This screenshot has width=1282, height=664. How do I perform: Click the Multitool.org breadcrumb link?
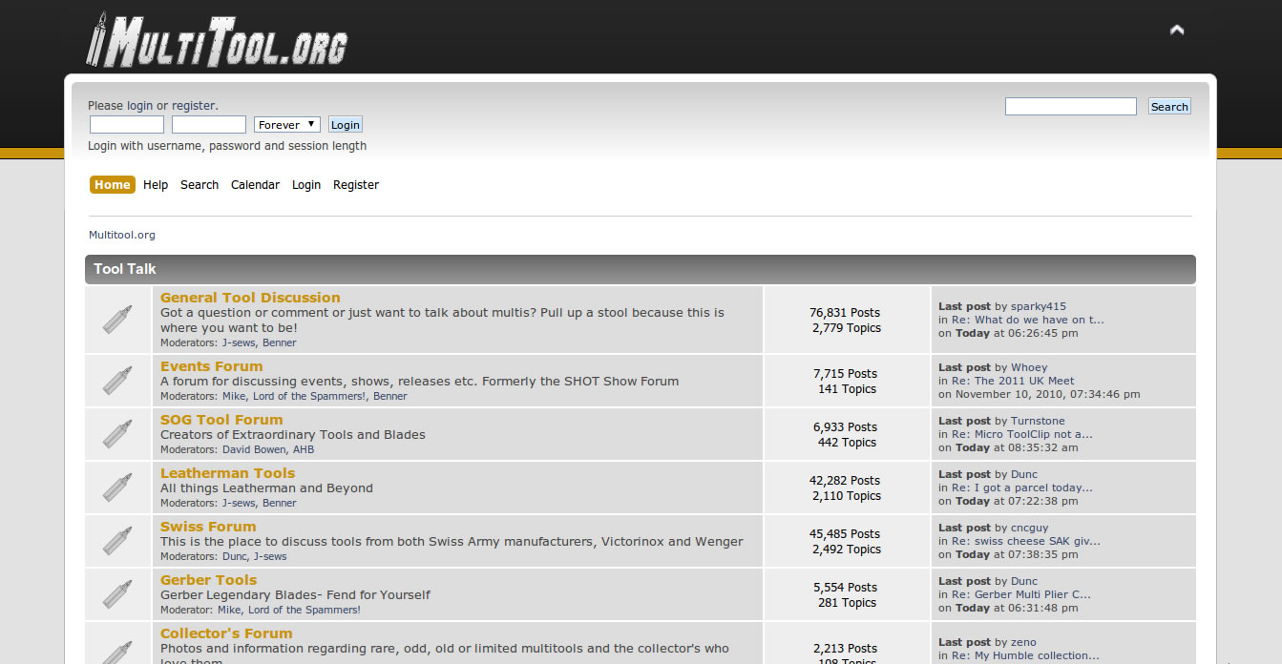point(122,235)
